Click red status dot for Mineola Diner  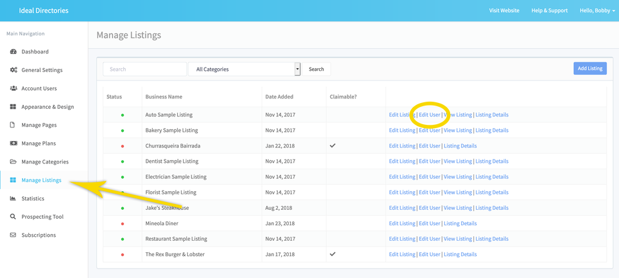(123, 224)
